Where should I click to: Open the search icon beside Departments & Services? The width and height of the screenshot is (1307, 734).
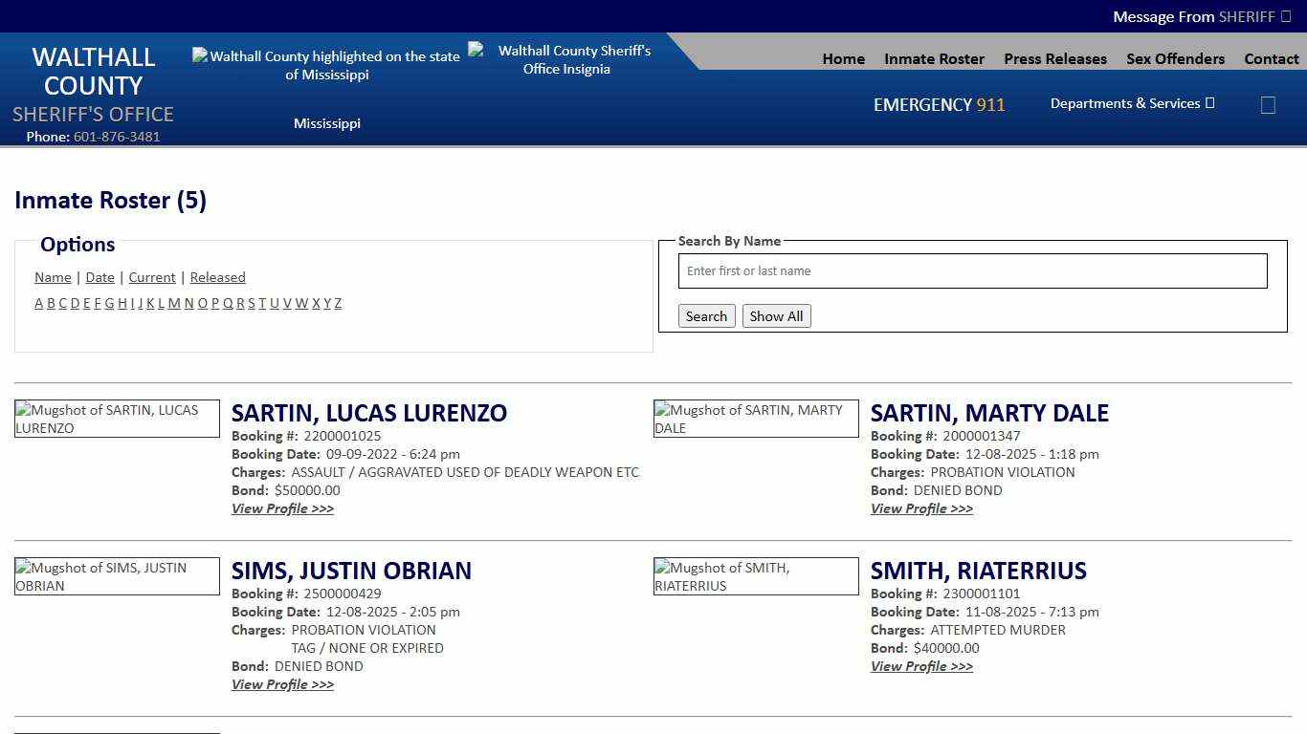1268,105
